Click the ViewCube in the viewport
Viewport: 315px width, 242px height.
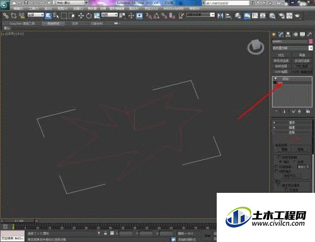[x=256, y=47]
